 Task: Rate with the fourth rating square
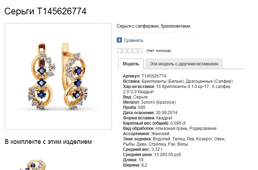pos(135,51)
